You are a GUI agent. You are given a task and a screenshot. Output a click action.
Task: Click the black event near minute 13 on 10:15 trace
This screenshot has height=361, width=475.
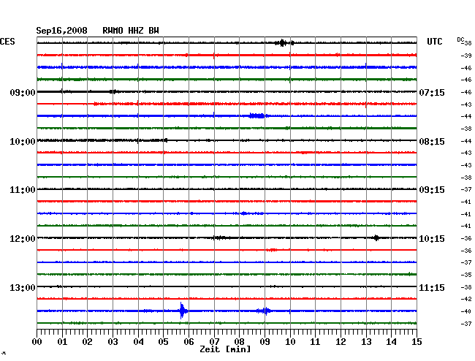pyautogui.click(x=376, y=237)
